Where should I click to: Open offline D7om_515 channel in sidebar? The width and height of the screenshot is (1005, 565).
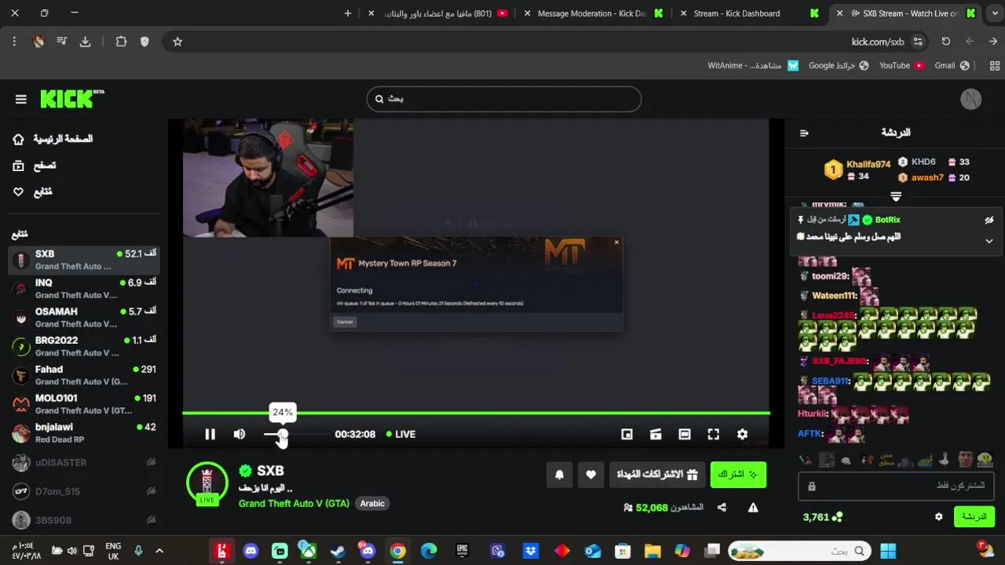pos(84,491)
